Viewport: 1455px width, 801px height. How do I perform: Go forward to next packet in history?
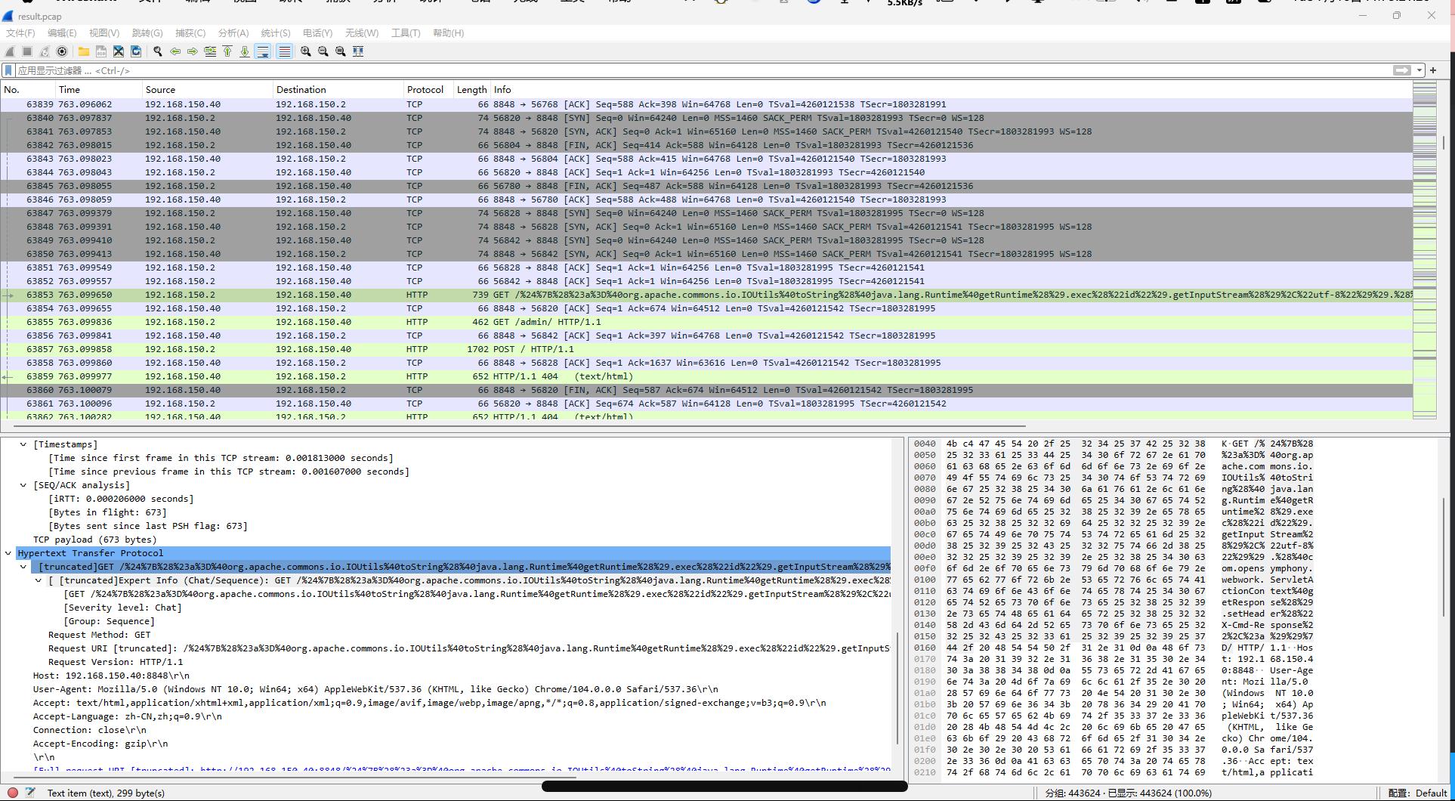pyautogui.click(x=193, y=51)
